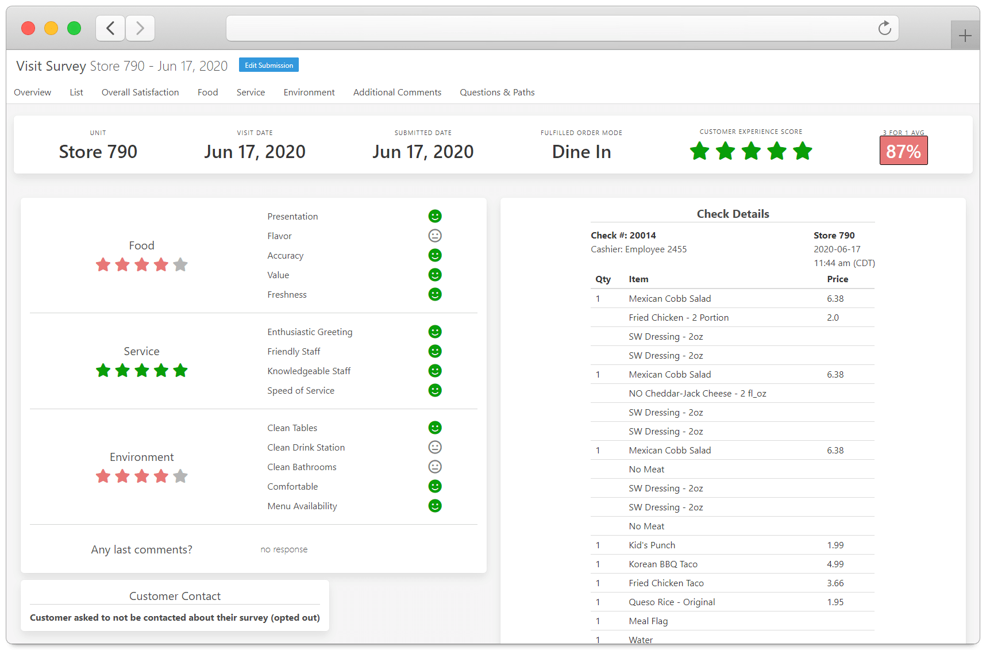Click the Clean Bathrooms neutral smiley
This screenshot has width=986, height=650.
[x=435, y=467]
